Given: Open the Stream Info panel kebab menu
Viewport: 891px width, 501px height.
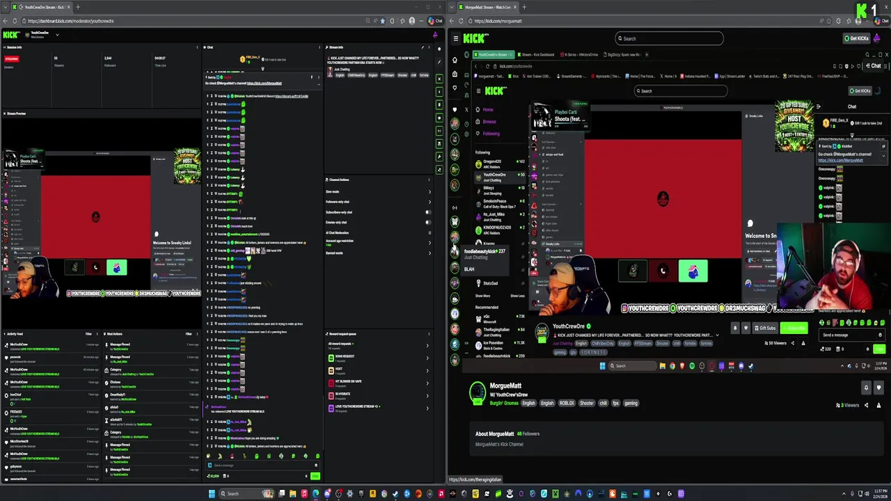Looking at the screenshot, I should pos(429,47).
